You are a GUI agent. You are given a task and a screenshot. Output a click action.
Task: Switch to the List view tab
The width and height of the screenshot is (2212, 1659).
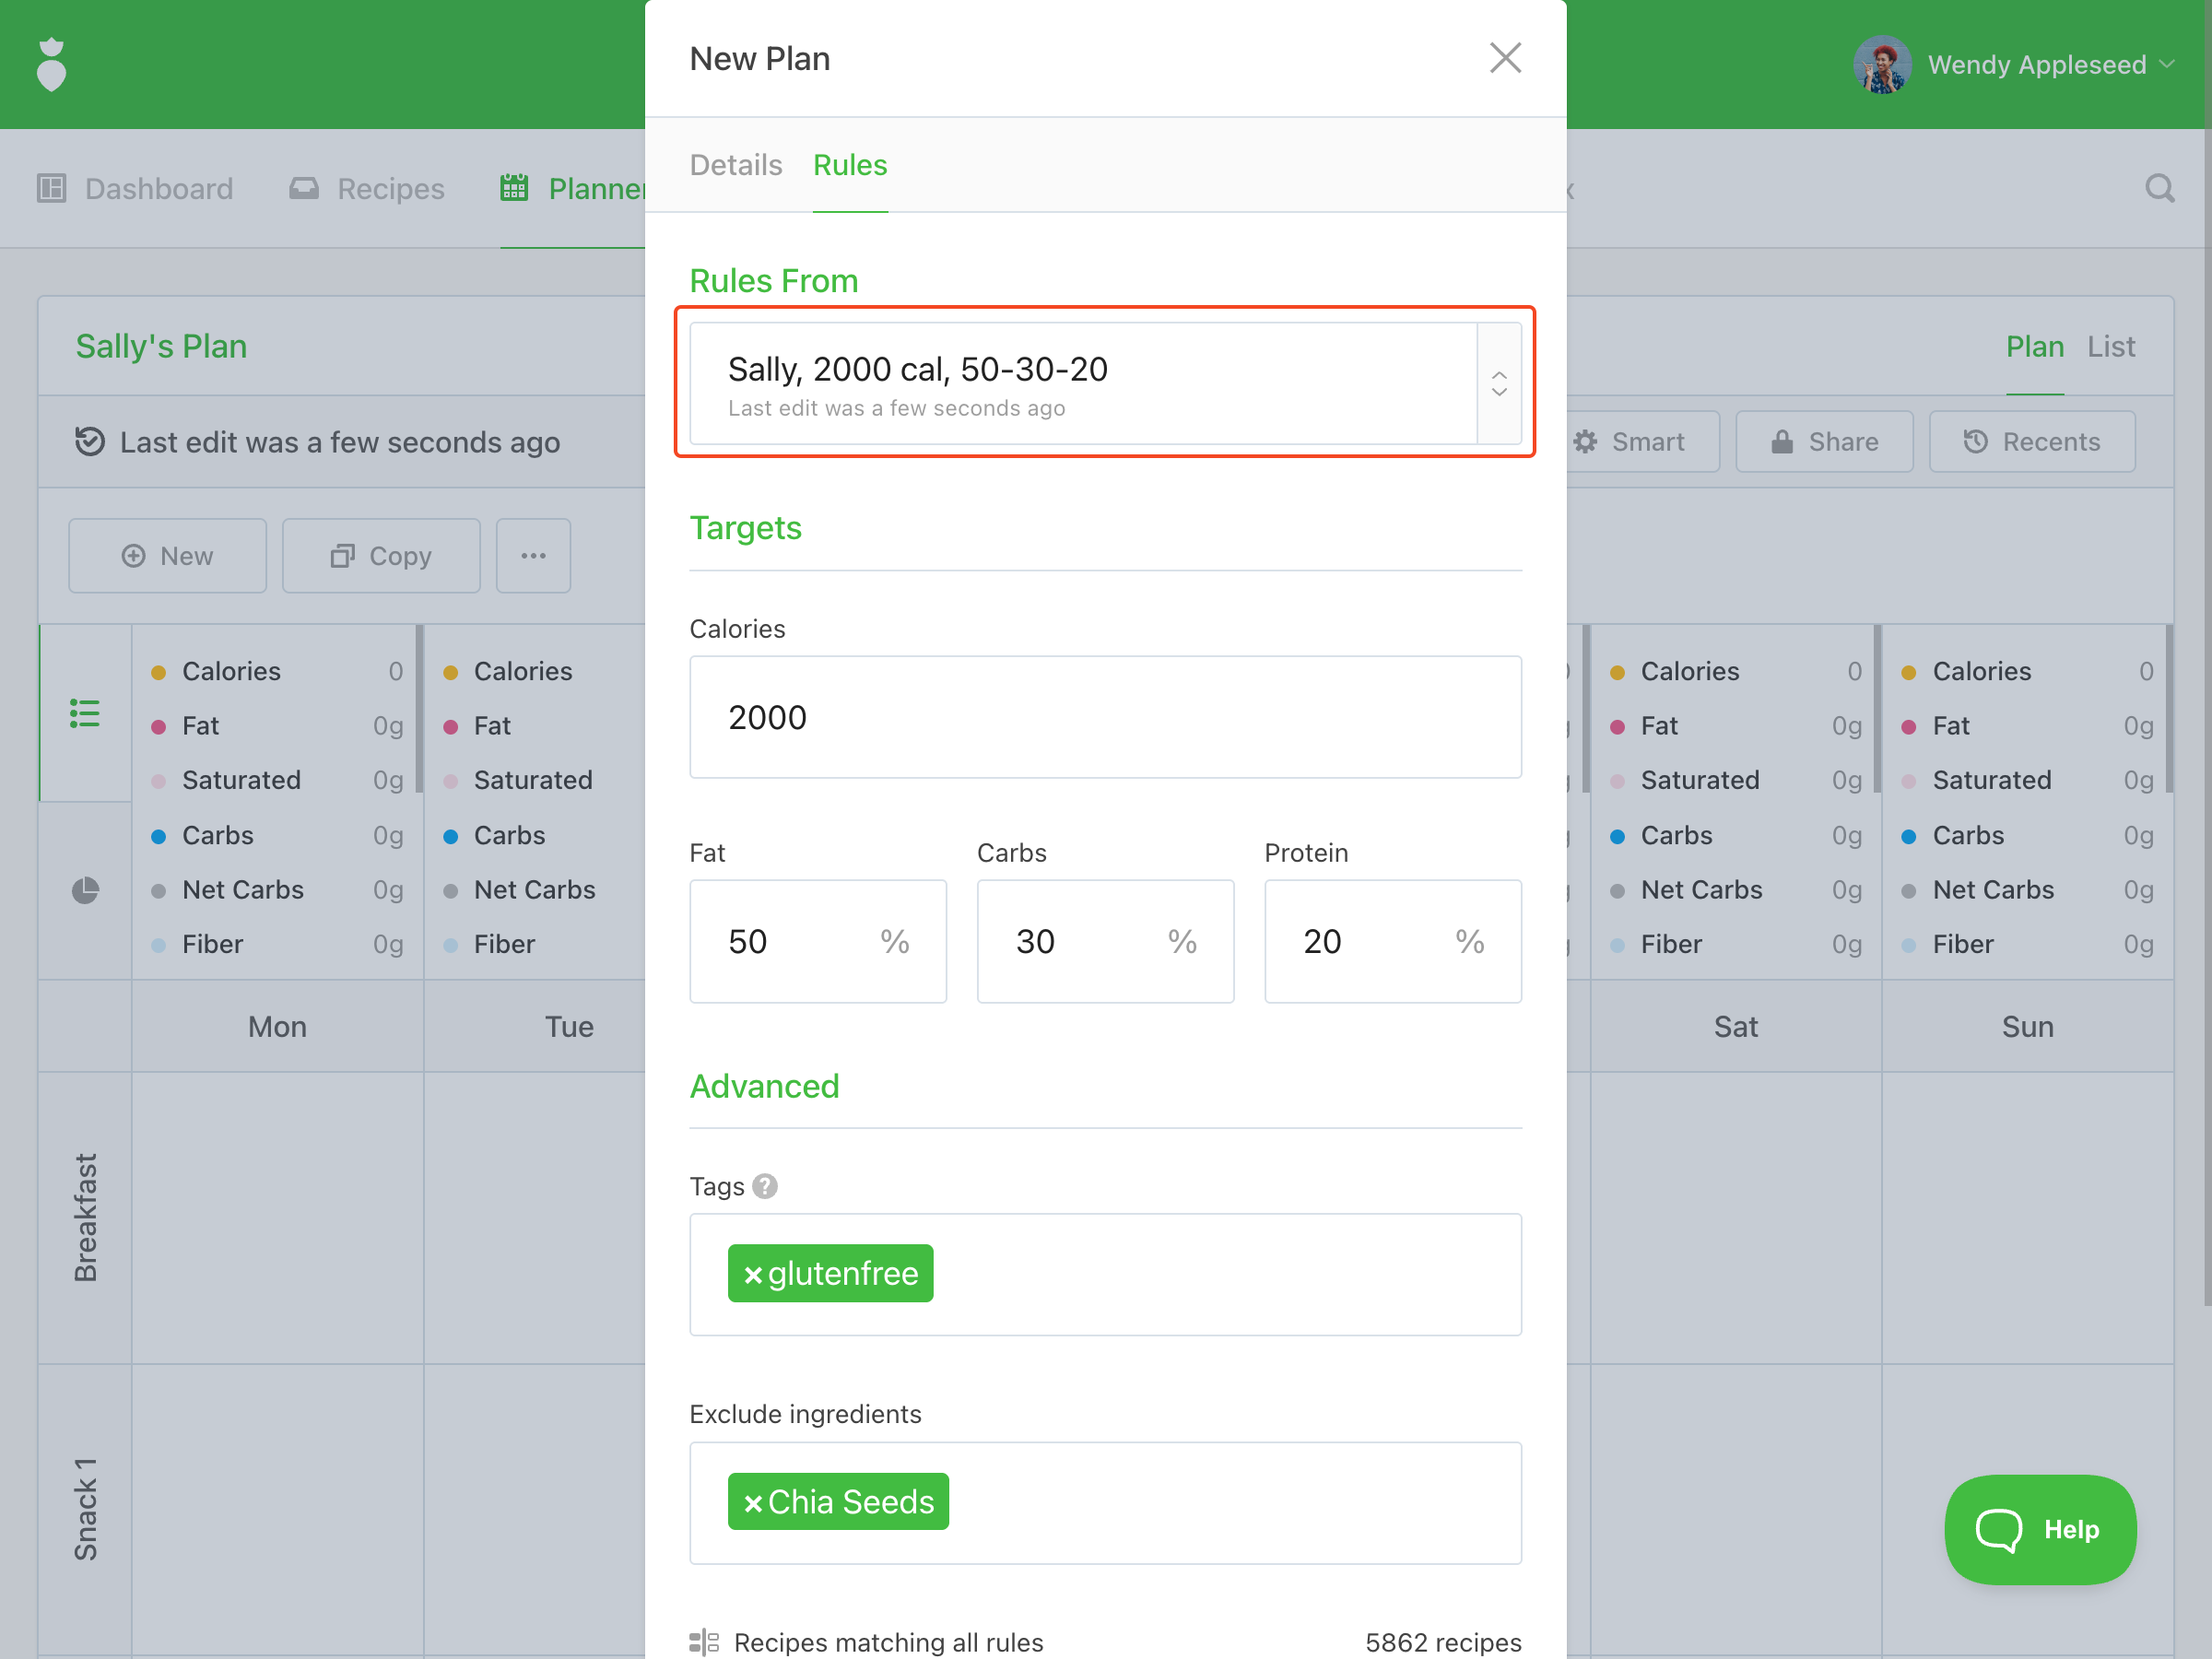(x=2110, y=346)
